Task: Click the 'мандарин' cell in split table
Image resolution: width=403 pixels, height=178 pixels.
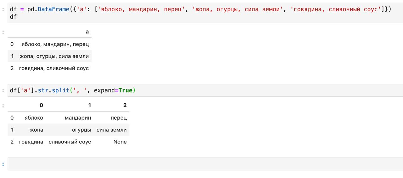Action: pos(78,118)
